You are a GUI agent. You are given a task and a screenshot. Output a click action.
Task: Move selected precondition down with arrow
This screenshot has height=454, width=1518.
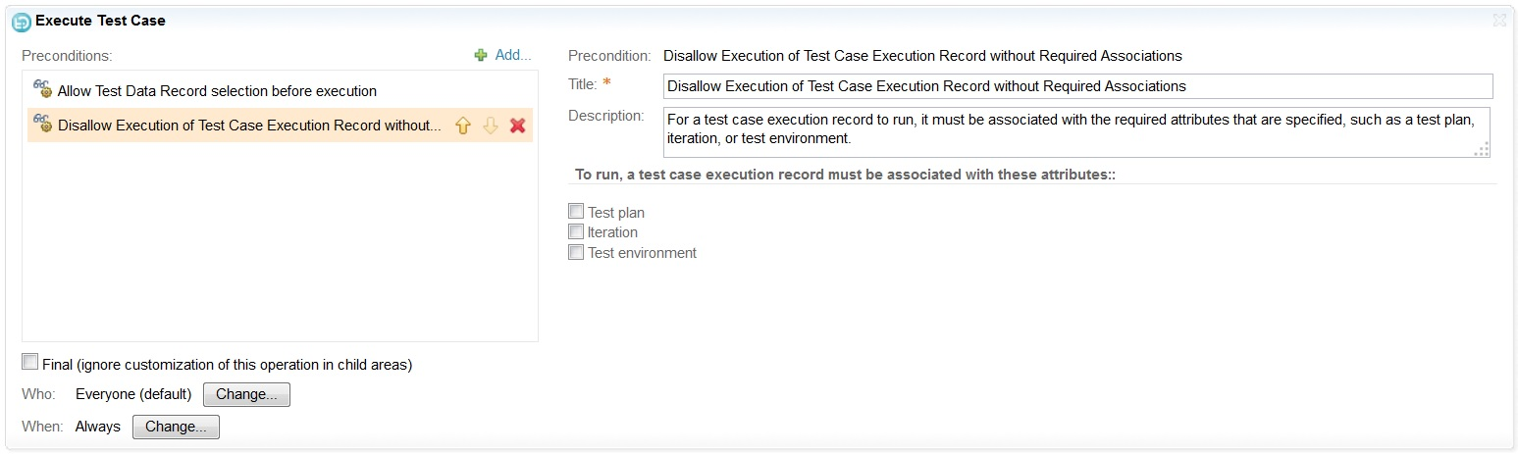pos(491,126)
